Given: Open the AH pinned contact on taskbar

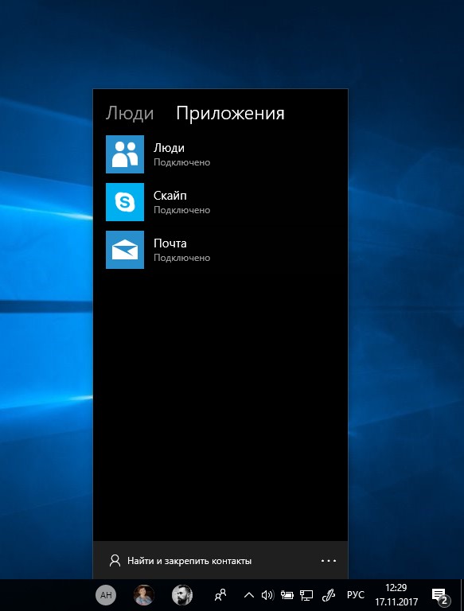Looking at the screenshot, I should tap(106, 595).
